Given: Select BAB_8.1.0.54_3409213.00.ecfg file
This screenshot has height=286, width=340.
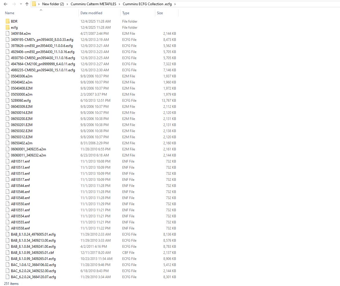Looking at the screenshot, I should click(33, 241).
